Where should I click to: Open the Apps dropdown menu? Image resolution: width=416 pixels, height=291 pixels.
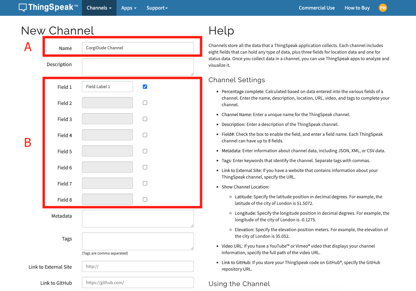tap(129, 8)
